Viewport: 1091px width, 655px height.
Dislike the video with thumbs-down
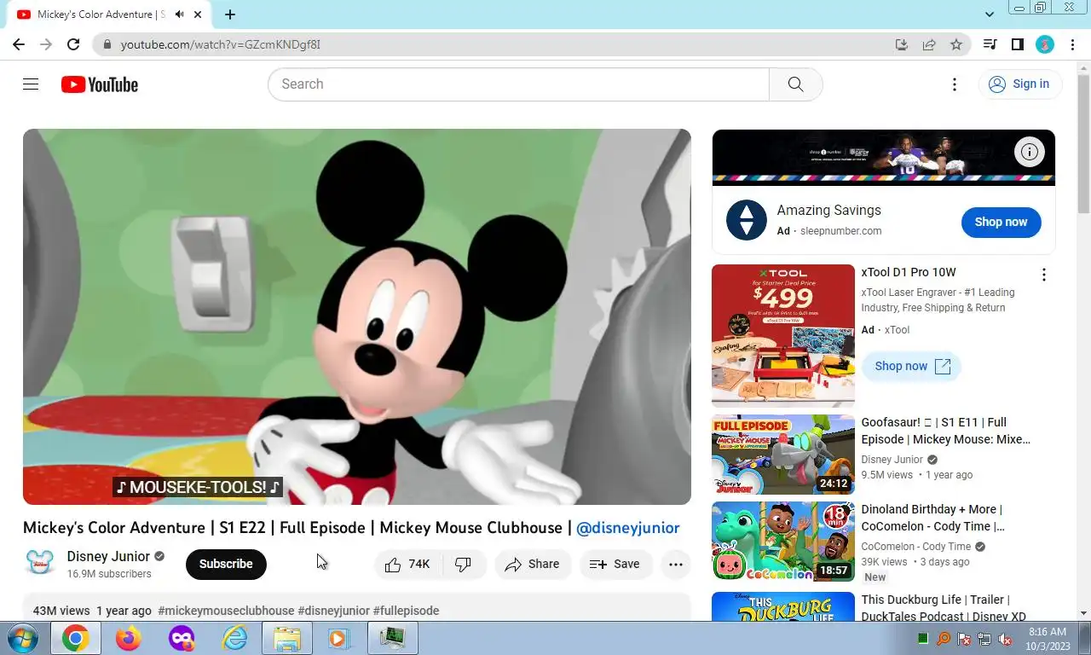tap(464, 564)
